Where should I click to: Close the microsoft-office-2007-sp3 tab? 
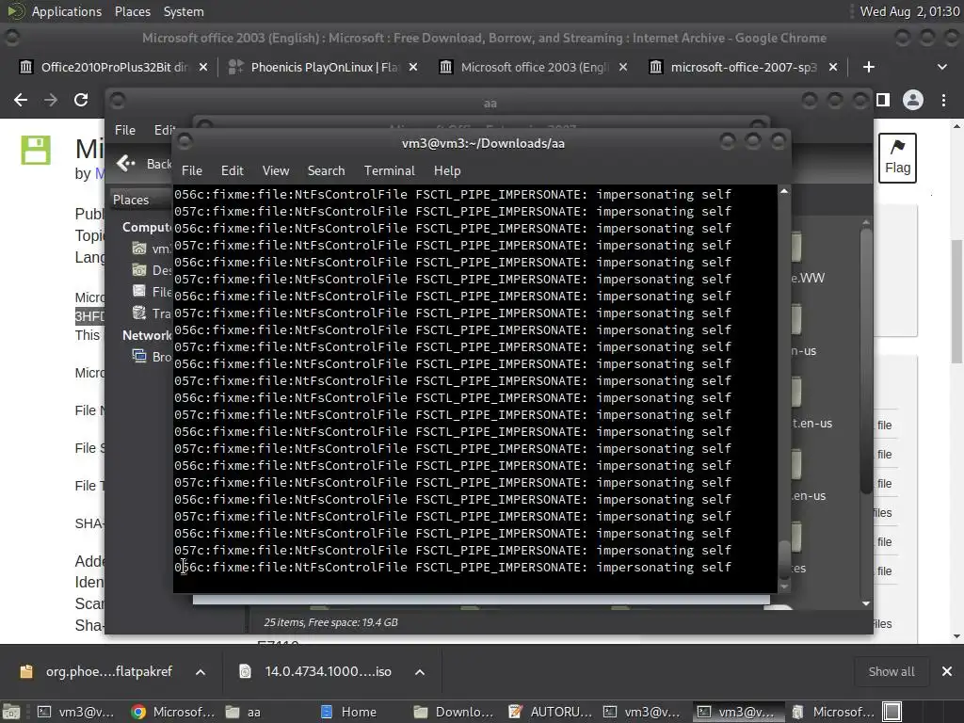click(833, 67)
